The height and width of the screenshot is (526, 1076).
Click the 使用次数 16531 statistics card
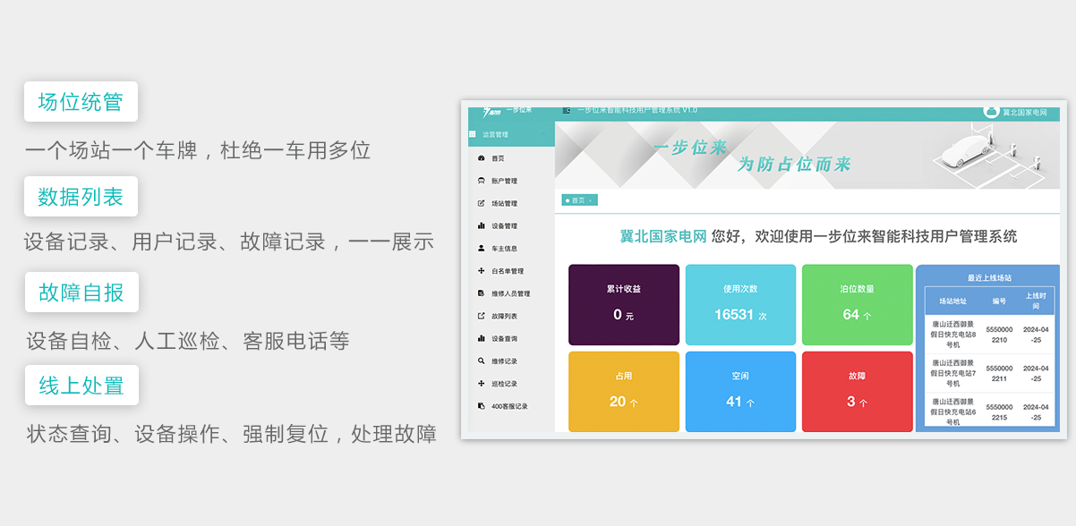point(740,305)
